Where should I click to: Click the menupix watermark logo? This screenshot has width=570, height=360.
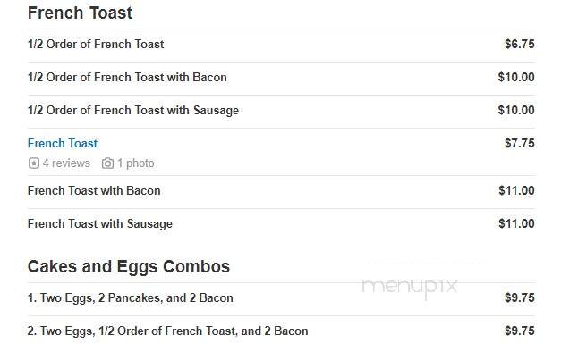[409, 288]
